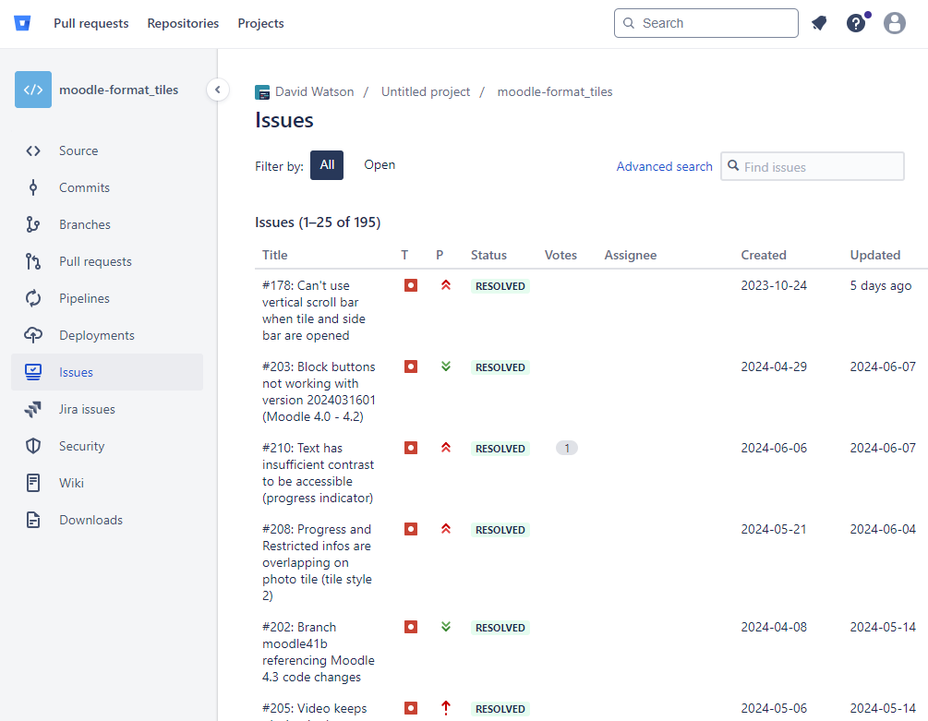Click the priority icon for issue #203
The image size is (928, 721).
(x=446, y=367)
